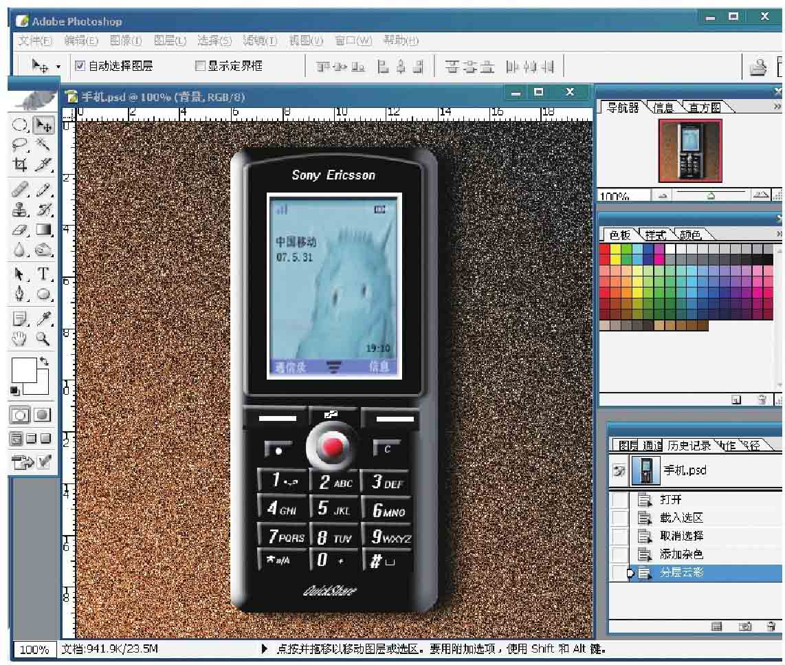
Task: Select the Crop tool
Action: [x=19, y=164]
